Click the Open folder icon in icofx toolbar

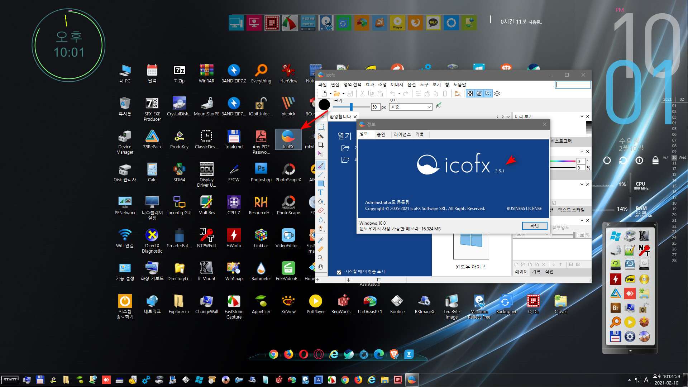click(336, 94)
